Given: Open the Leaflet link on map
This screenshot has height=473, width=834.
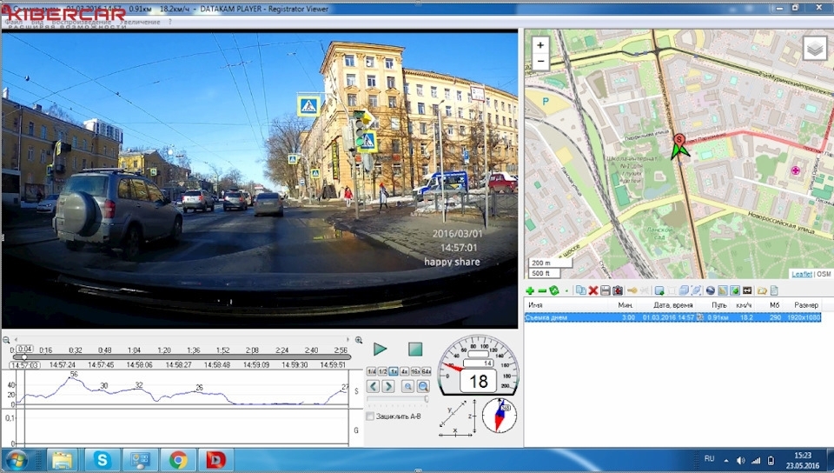Looking at the screenshot, I should coord(801,274).
